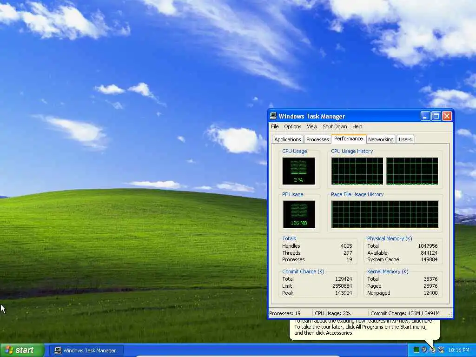Screen dimensions: 476x357
Task: Close the Windows Task Manager window
Action: (x=447, y=116)
